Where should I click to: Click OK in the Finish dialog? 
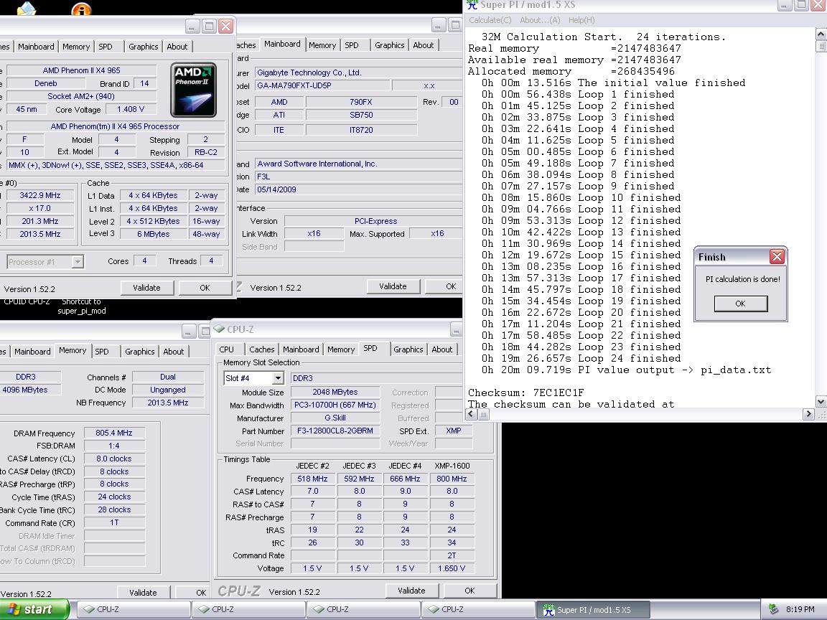(741, 304)
